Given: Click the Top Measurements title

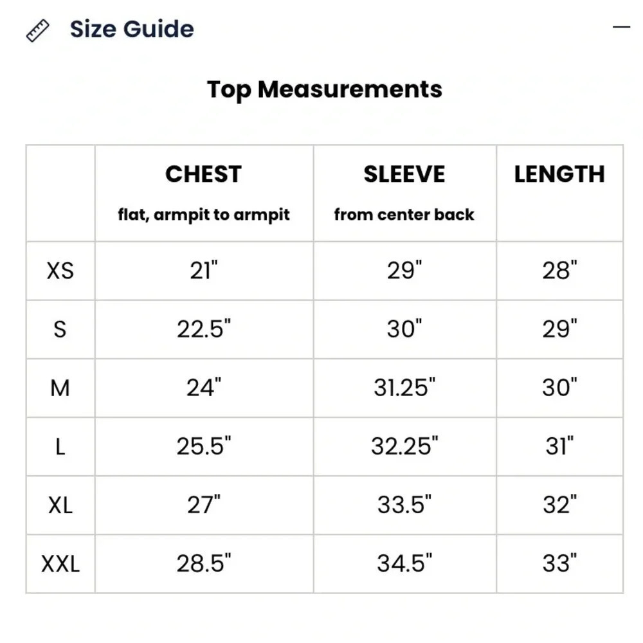Looking at the screenshot, I should point(324,89).
